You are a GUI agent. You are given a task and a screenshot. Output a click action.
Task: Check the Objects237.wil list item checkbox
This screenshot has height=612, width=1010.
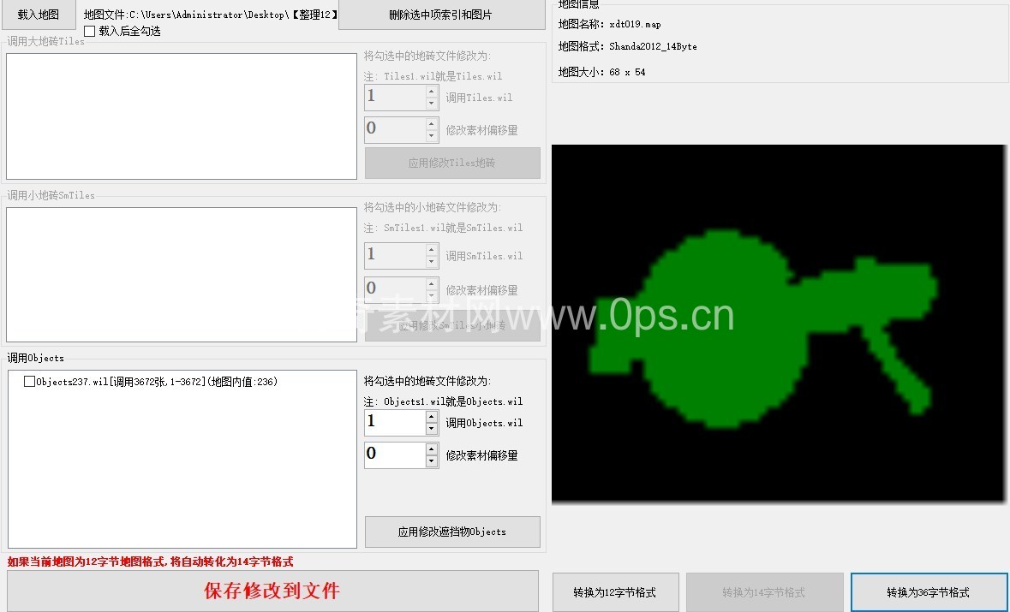coord(30,382)
